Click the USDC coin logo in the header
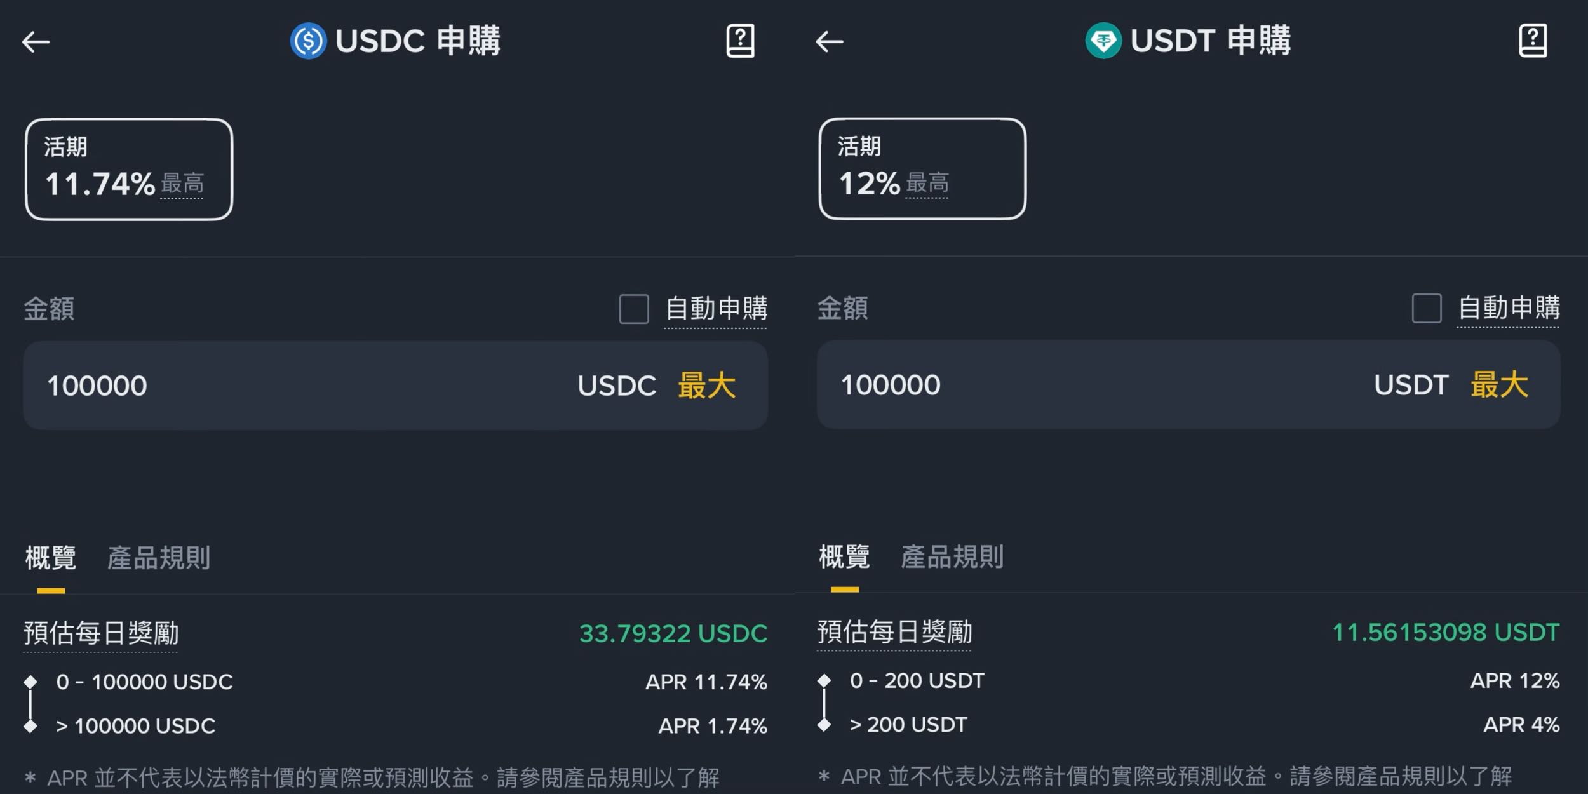 pyautogui.click(x=309, y=41)
